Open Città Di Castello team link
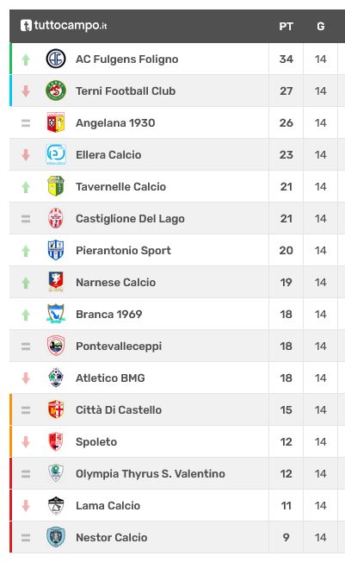 119,409
